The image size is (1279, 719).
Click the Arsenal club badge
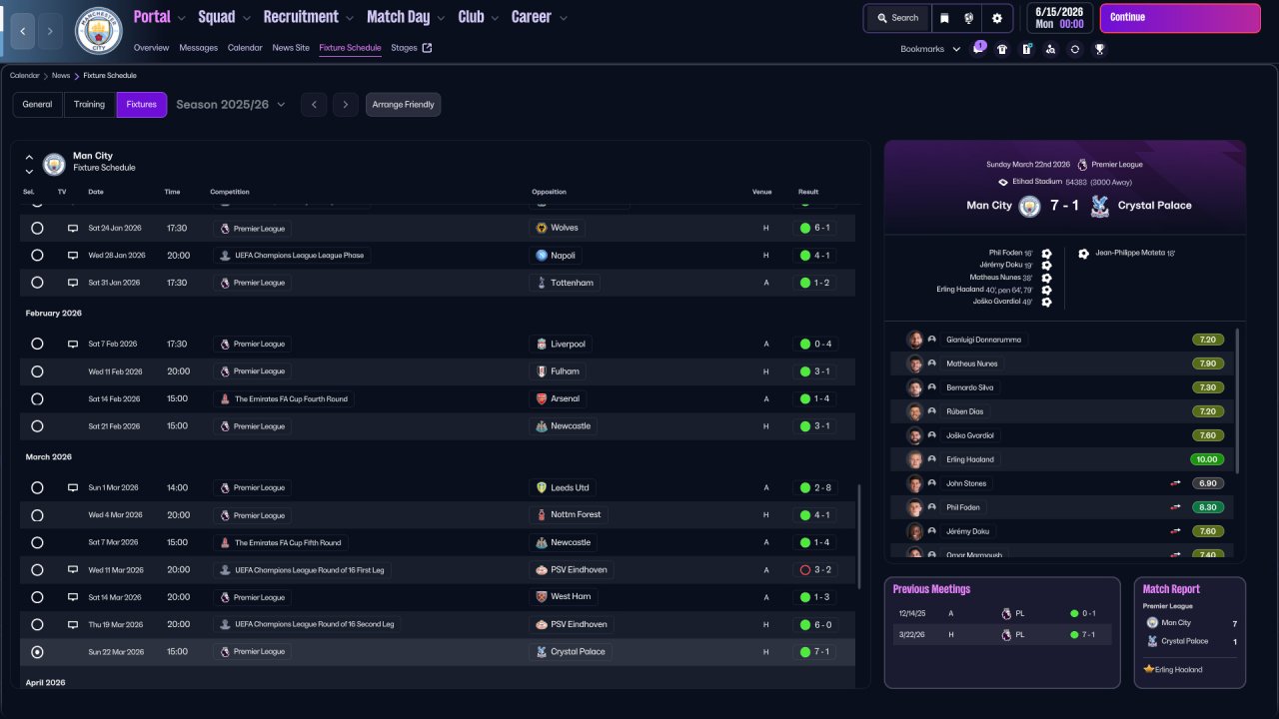coord(543,398)
